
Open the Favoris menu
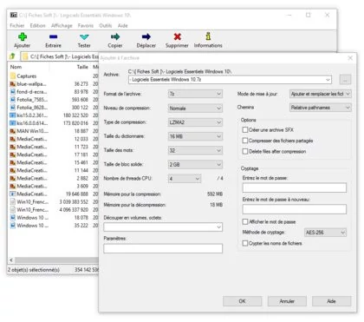[x=86, y=26]
